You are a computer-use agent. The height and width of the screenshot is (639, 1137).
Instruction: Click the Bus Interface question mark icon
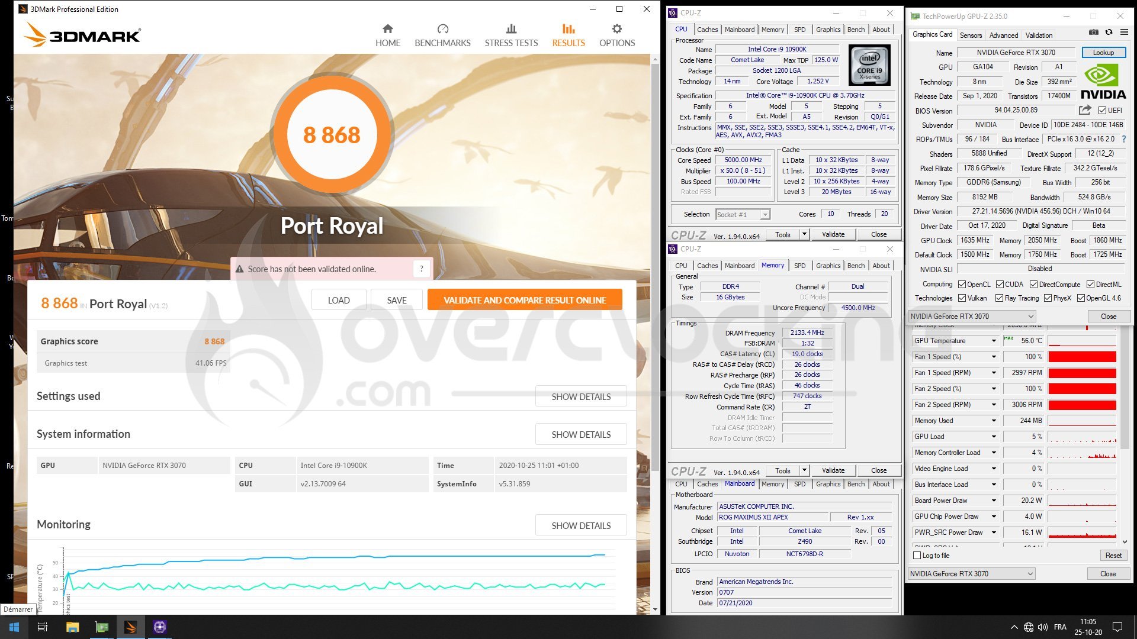1124,139
